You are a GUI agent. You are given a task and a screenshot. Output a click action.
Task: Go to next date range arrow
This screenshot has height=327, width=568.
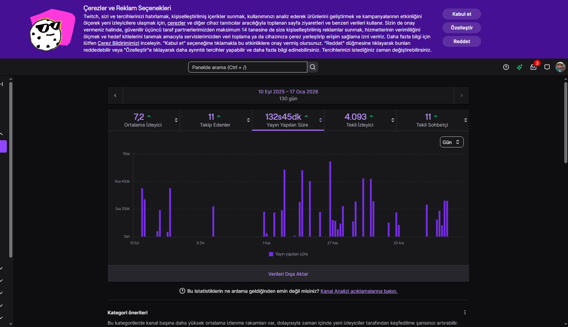462,95
